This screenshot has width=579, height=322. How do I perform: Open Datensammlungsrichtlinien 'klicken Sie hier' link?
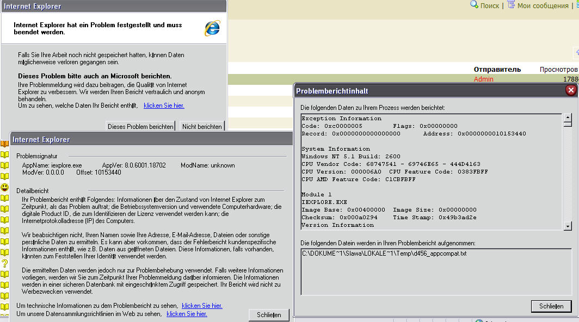(187, 314)
